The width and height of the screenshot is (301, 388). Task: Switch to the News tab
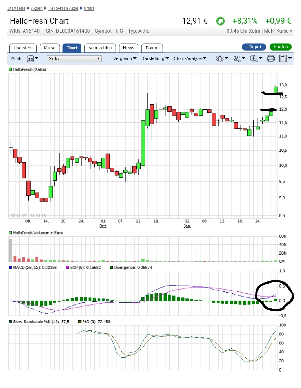[x=129, y=48]
